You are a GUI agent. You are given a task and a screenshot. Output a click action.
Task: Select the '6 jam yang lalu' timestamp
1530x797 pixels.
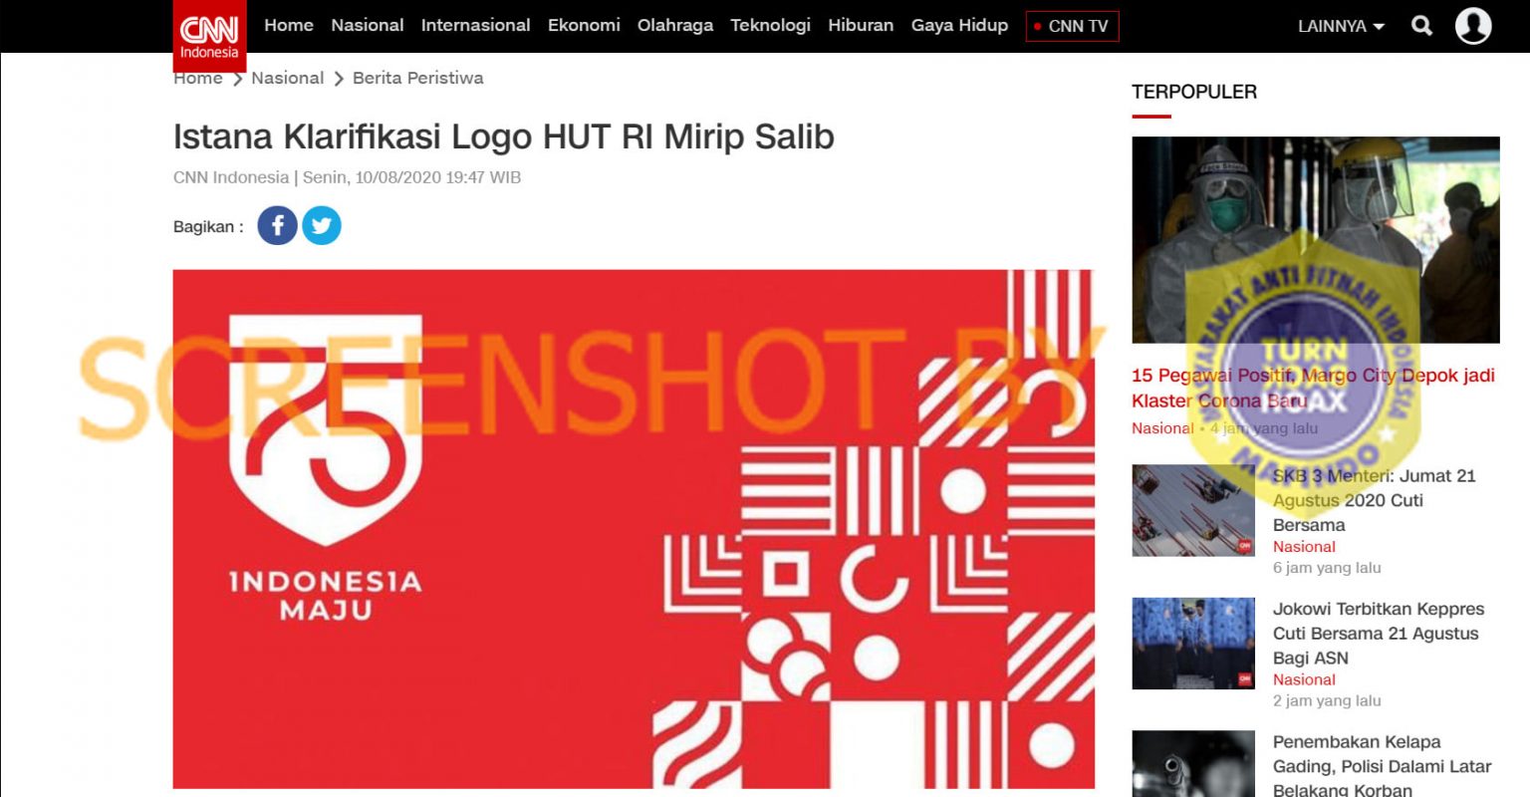(1327, 568)
